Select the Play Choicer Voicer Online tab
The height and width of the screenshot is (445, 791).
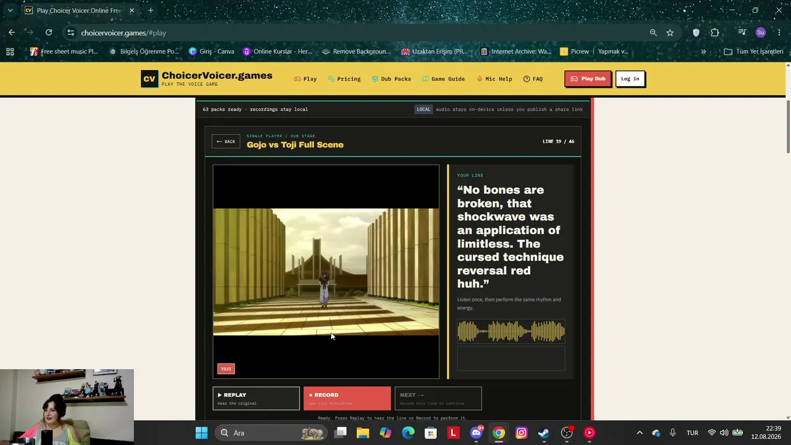[78, 11]
